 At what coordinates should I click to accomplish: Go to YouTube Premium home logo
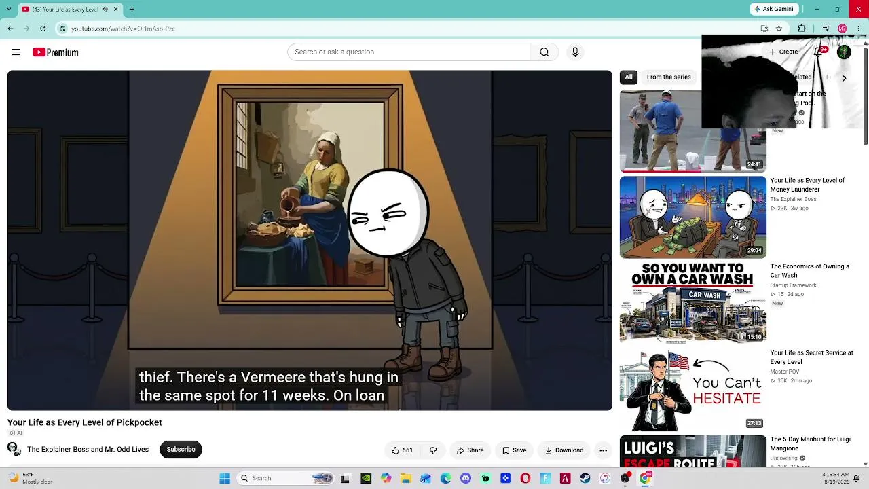[x=55, y=52]
